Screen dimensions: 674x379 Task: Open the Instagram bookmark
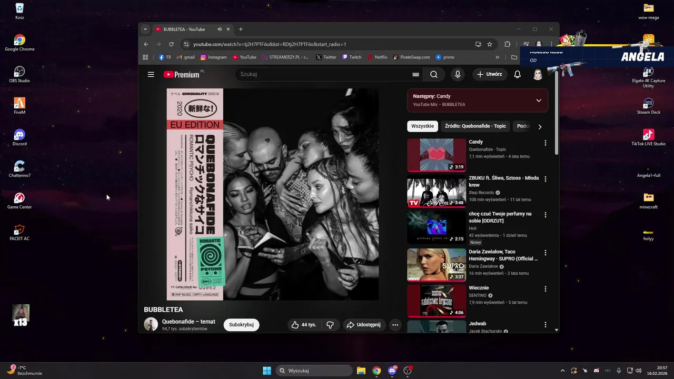pyautogui.click(x=213, y=57)
